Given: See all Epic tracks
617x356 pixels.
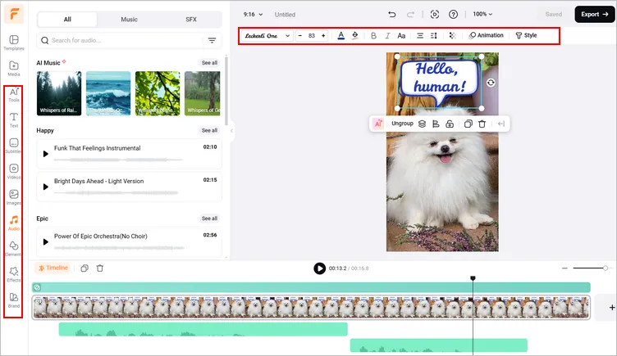Looking at the screenshot, I should click(x=209, y=219).
